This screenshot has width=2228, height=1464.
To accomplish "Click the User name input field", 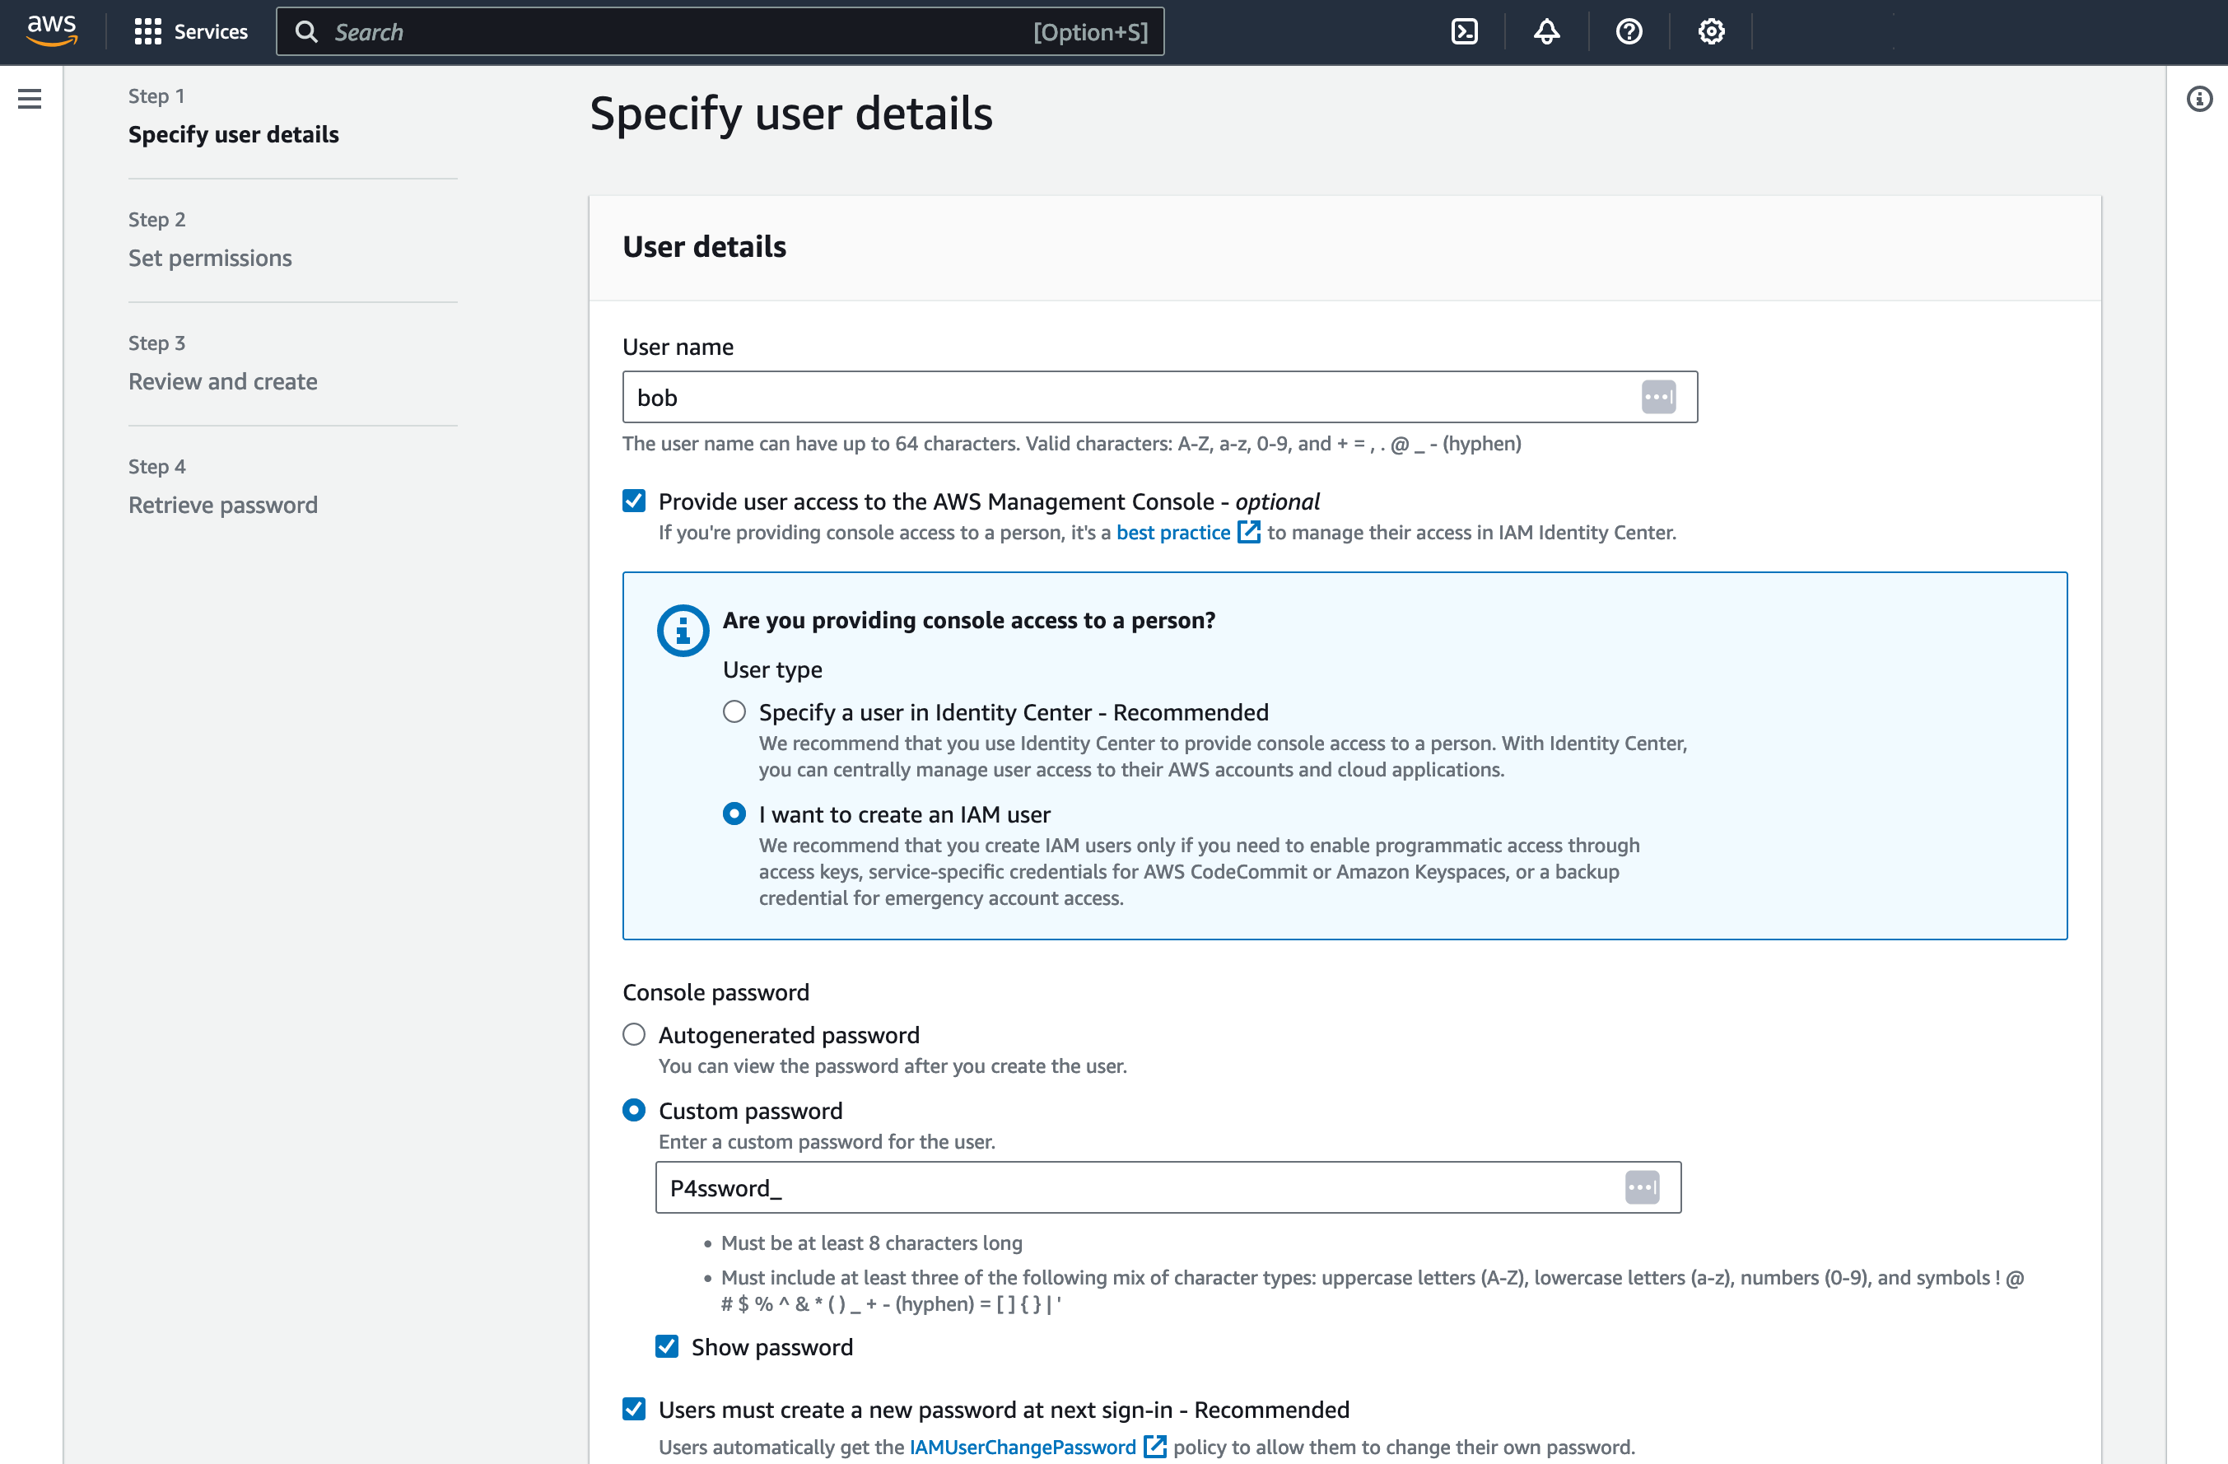I will [x=1160, y=397].
